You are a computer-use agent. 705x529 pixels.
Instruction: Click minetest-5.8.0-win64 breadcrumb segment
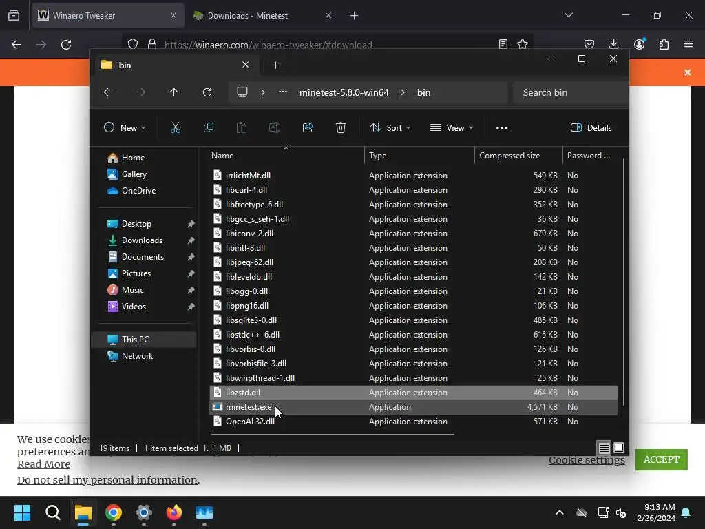[344, 92]
